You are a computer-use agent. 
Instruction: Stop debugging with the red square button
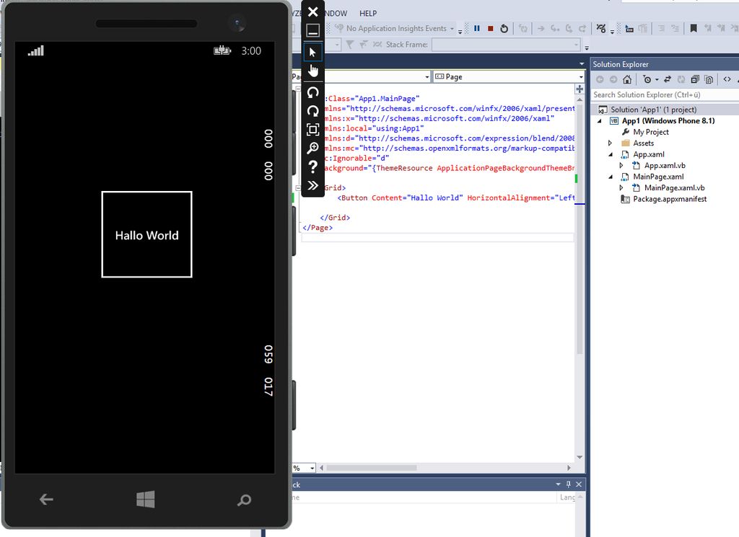490,29
